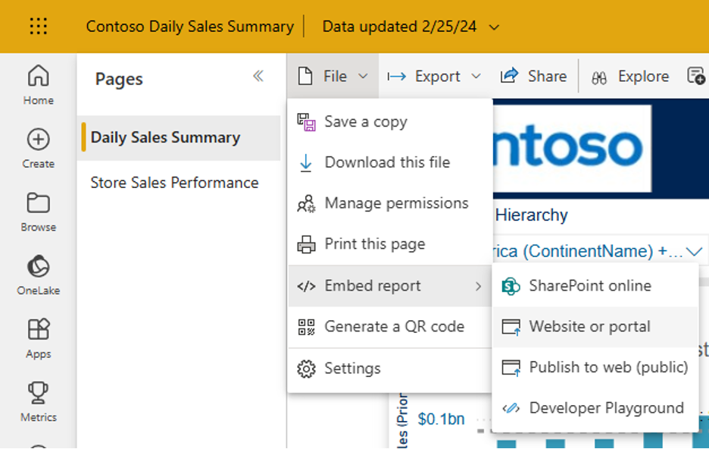Choose the Website or portal embed option
Viewport: 709px width, 449px height.
click(x=595, y=327)
